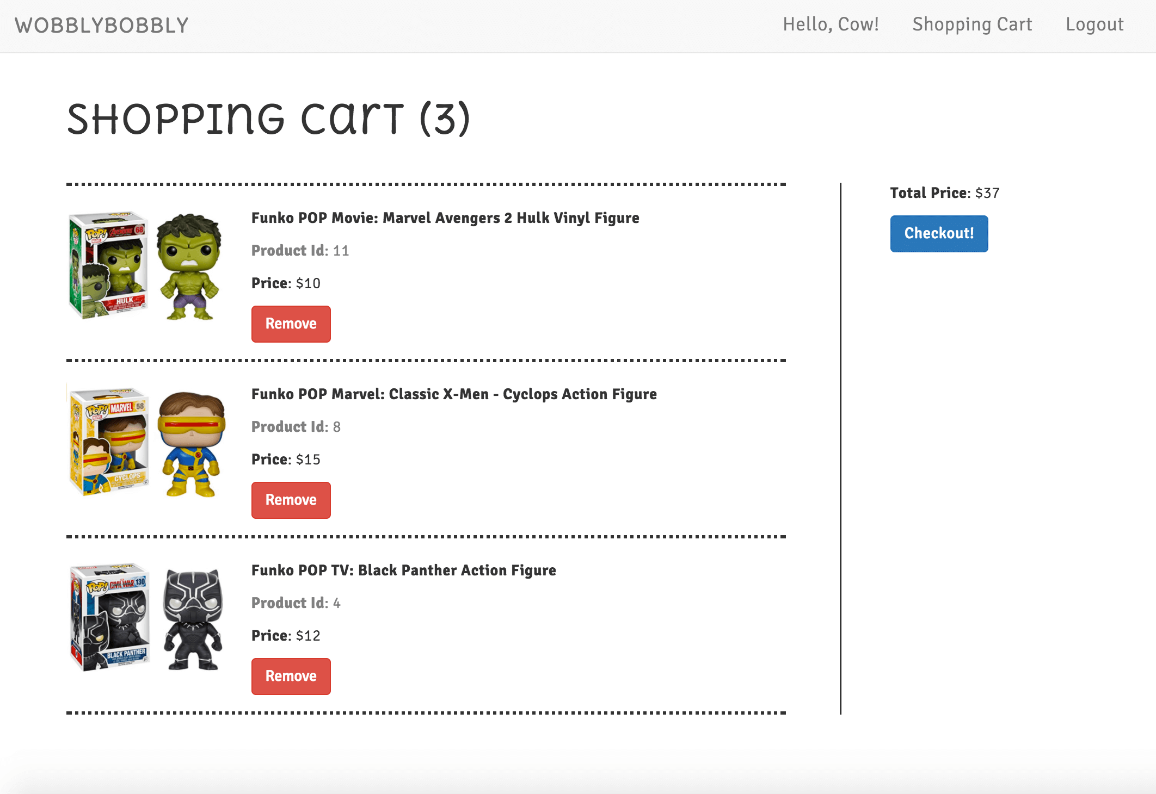
Task: Remove the Hulk Vinyl Figure
Action: 291,324
